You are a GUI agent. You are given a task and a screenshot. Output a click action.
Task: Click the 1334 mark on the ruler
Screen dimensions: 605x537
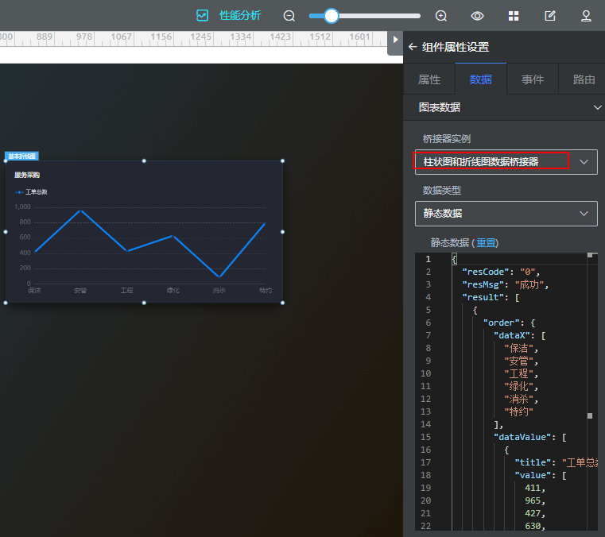(240, 37)
